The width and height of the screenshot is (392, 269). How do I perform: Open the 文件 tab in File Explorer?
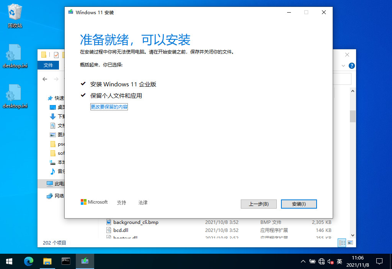pos(48,65)
